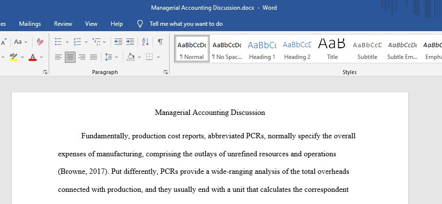Justify paragraph text
The width and height of the screenshot is (442, 204).
tap(94, 57)
